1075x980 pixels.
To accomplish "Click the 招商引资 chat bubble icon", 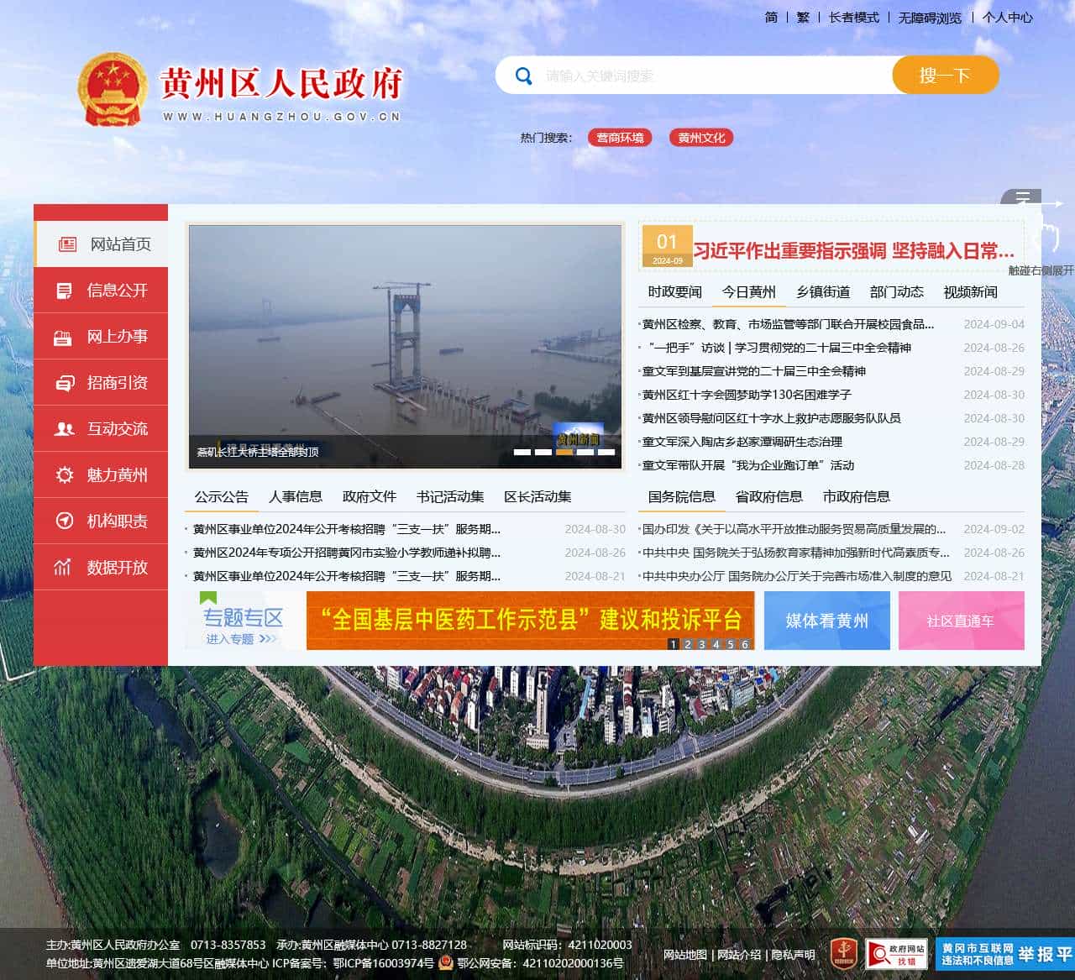I will pos(65,384).
